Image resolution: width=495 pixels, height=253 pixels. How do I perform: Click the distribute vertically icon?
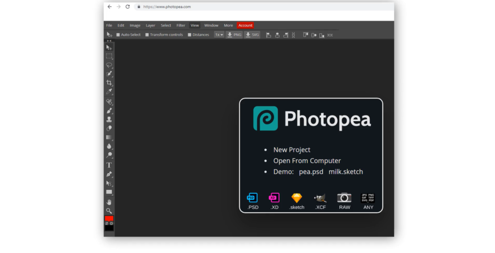point(293,35)
